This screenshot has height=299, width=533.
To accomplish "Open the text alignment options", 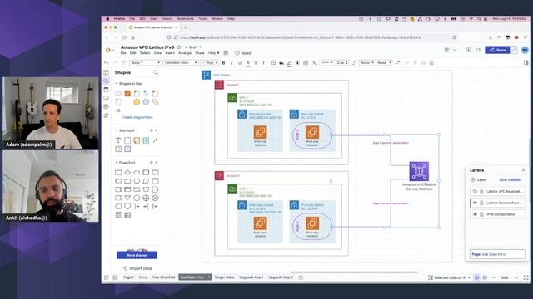I will 256,63.
